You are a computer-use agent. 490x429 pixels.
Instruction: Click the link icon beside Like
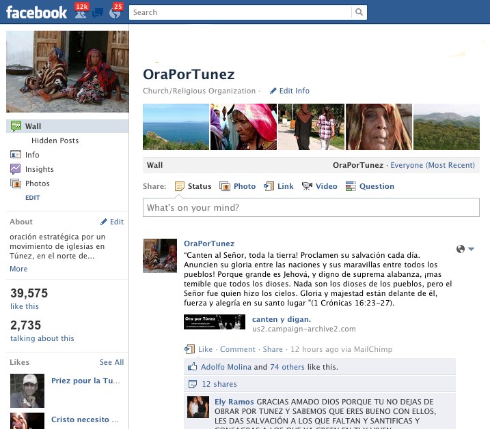click(189, 349)
